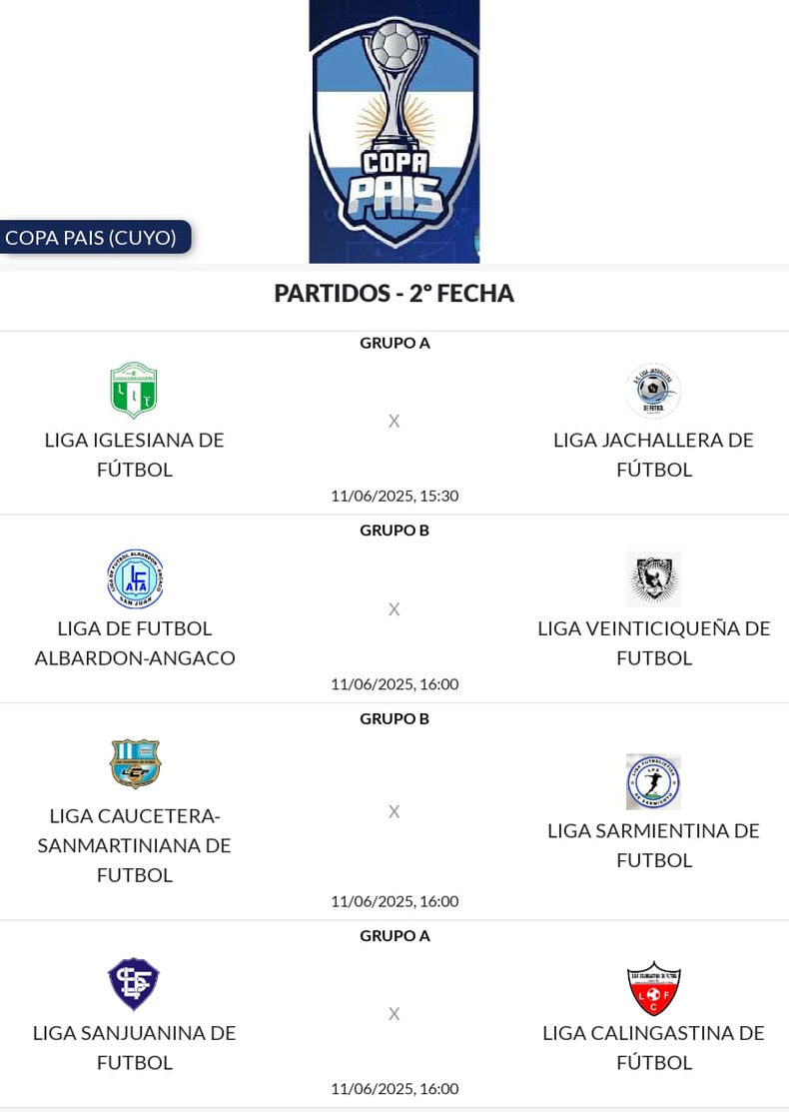Click the Liga Iglesiana green shield logo

coord(134,390)
